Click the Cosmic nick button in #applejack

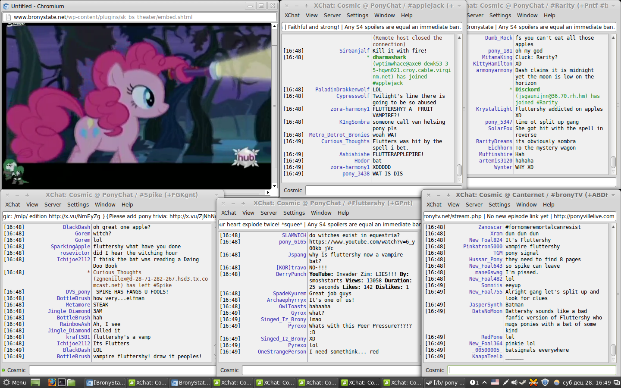[293, 191]
